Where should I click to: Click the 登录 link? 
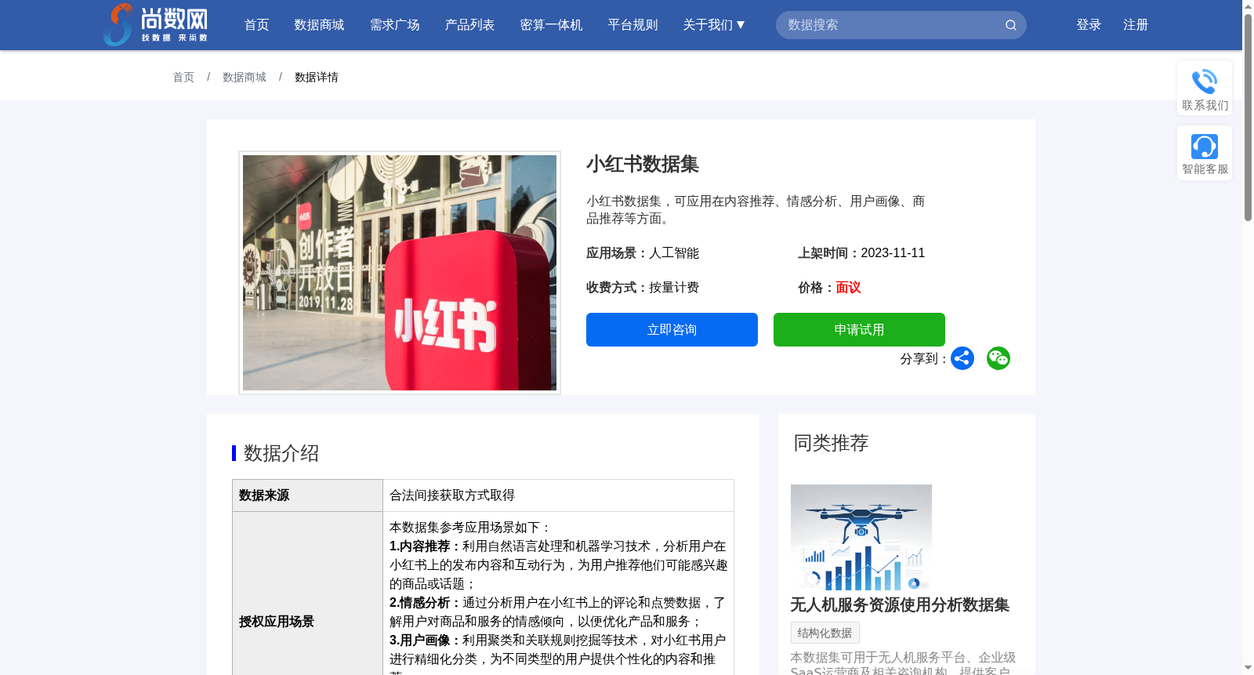pos(1089,25)
